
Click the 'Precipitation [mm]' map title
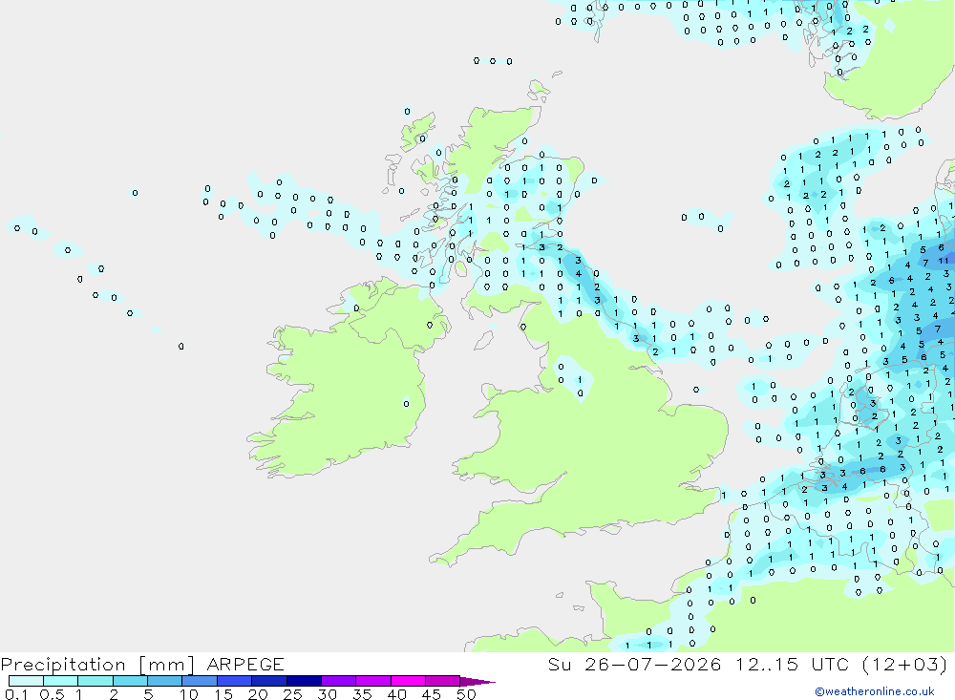pos(97,664)
